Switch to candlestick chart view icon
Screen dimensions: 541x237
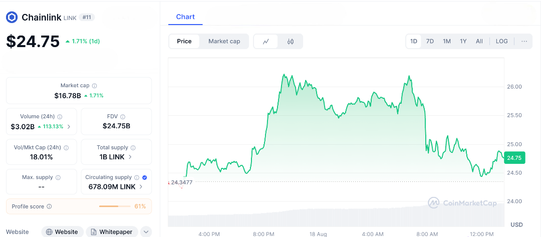pyautogui.click(x=290, y=42)
